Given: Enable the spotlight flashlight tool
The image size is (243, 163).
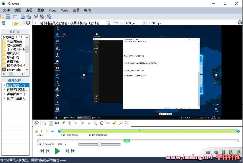Looking at the screenshot, I should [x=114, y=123].
